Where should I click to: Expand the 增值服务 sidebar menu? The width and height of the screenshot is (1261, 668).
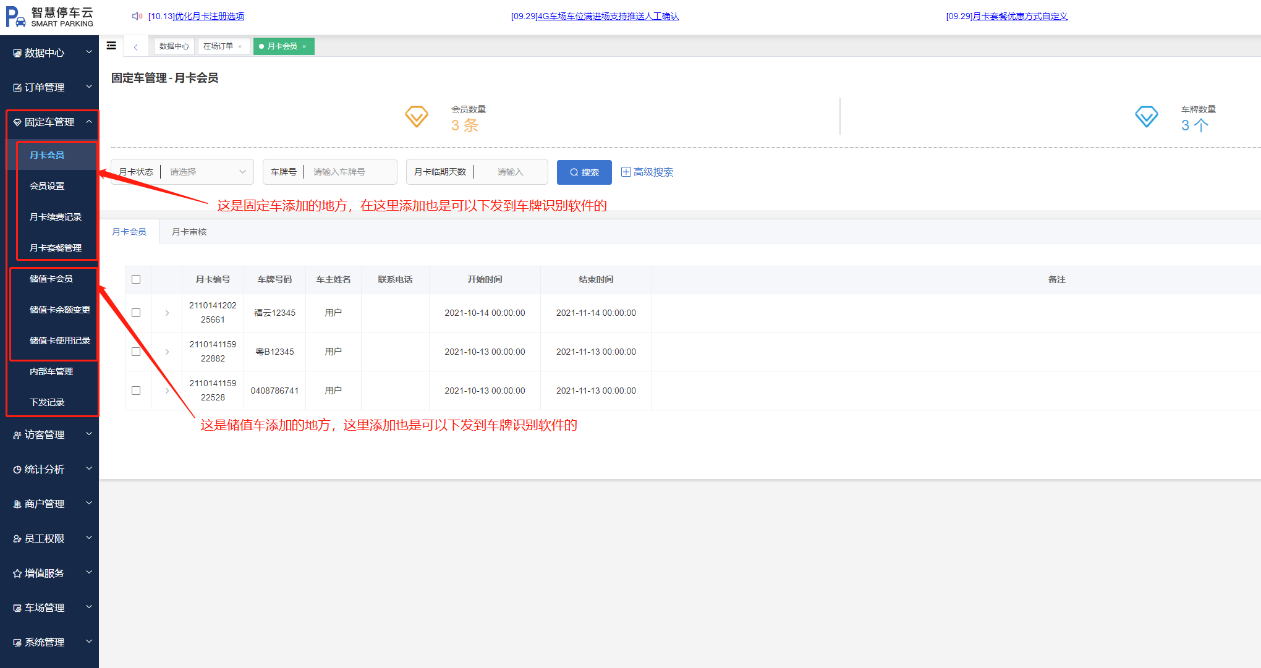click(x=89, y=573)
